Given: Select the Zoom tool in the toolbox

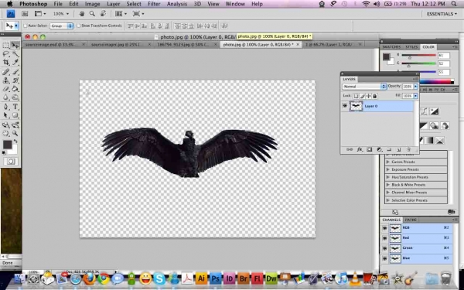Looking at the screenshot, I should 15,134.
